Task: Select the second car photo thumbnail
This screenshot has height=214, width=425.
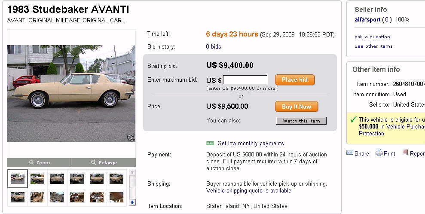Action: [37, 179]
